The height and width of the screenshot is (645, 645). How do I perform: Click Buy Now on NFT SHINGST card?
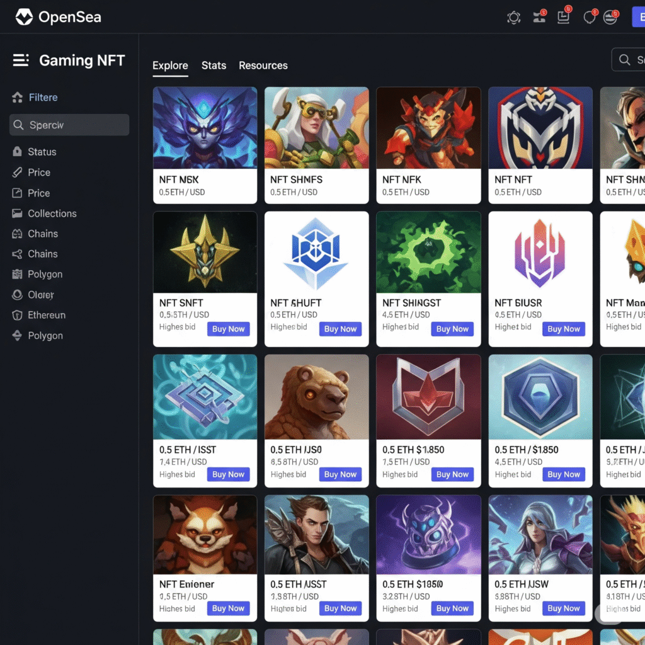[452, 329]
